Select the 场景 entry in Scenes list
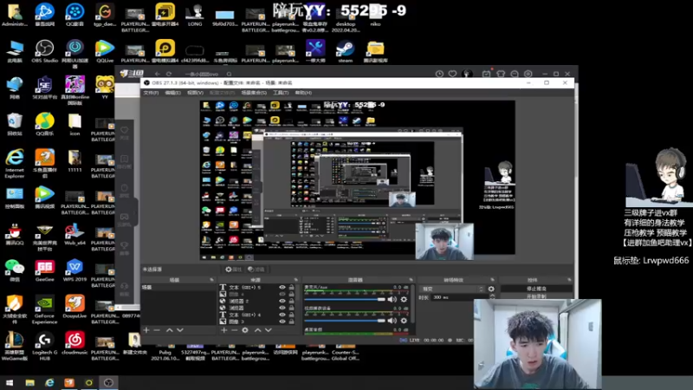The width and height of the screenshot is (693, 390). click(178, 288)
